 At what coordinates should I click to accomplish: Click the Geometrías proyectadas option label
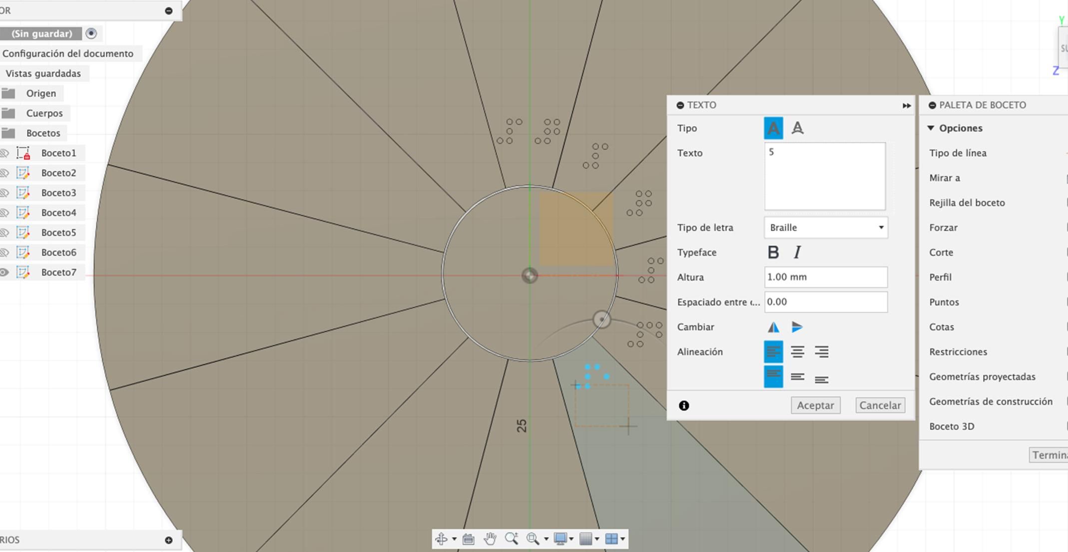pos(982,377)
